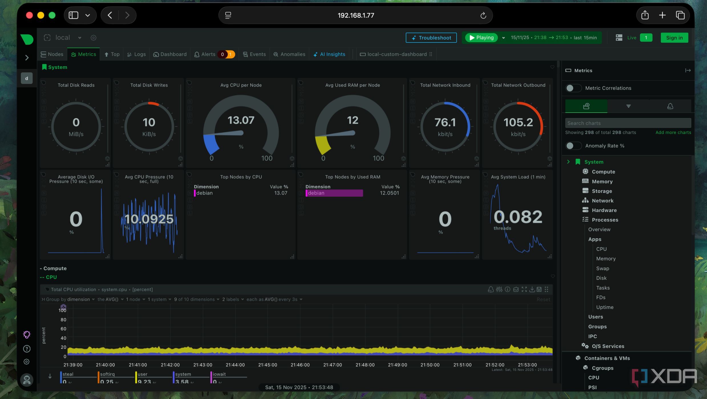The image size is (707, 399).
Task: Toggle Anomaly Rate % switch
Action: pyautogui.click(x=573, y=146)
